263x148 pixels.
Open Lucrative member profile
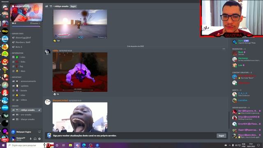coord(246,100)
